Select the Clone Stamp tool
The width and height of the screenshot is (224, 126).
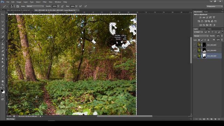coord(2,44)
